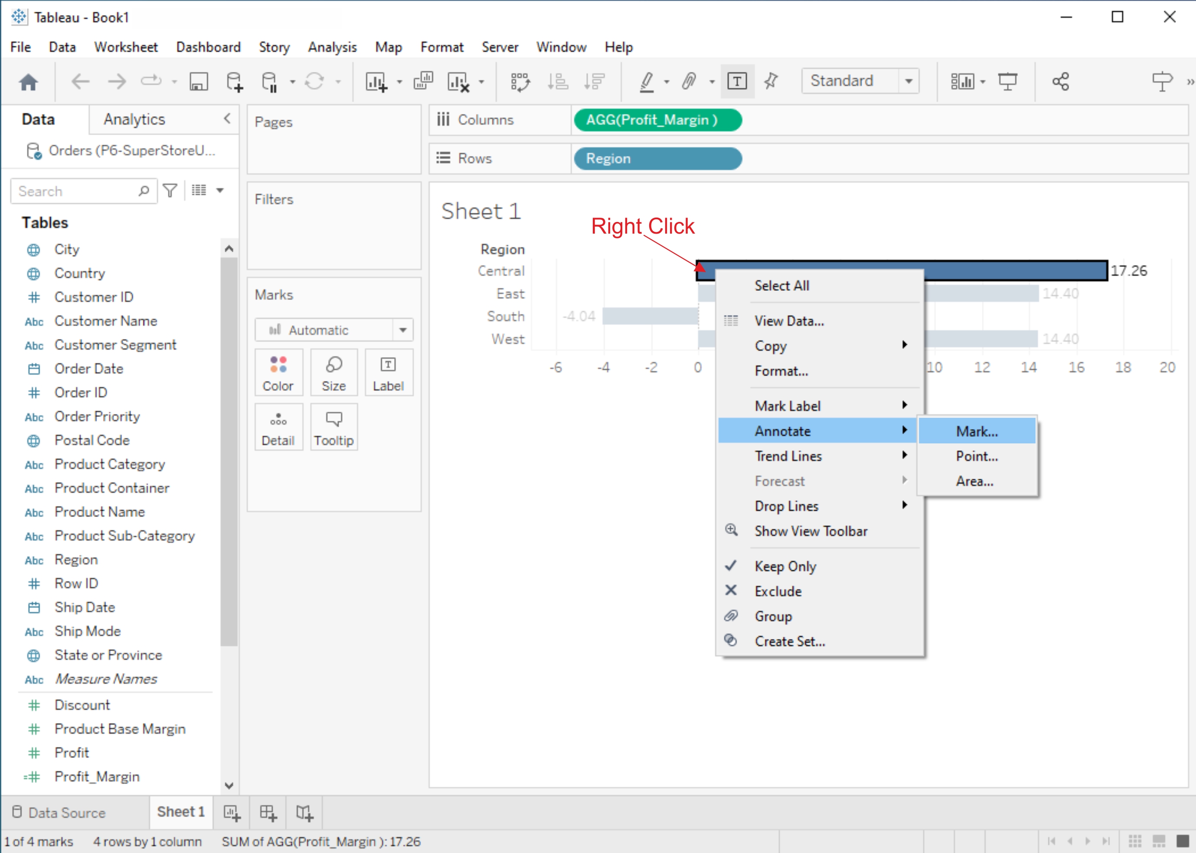
Task: Collapse the Data pane with the chevron
Action: (x=227, y=119)
